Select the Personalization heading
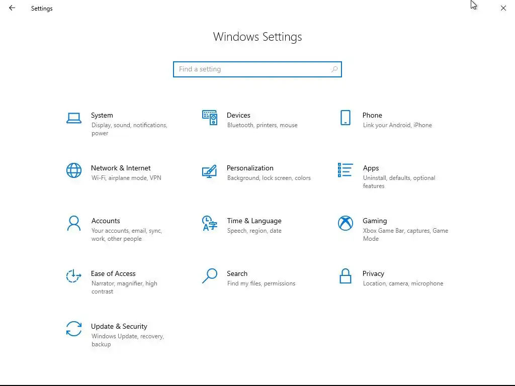 pyautogui.click(x=250, y=168)
